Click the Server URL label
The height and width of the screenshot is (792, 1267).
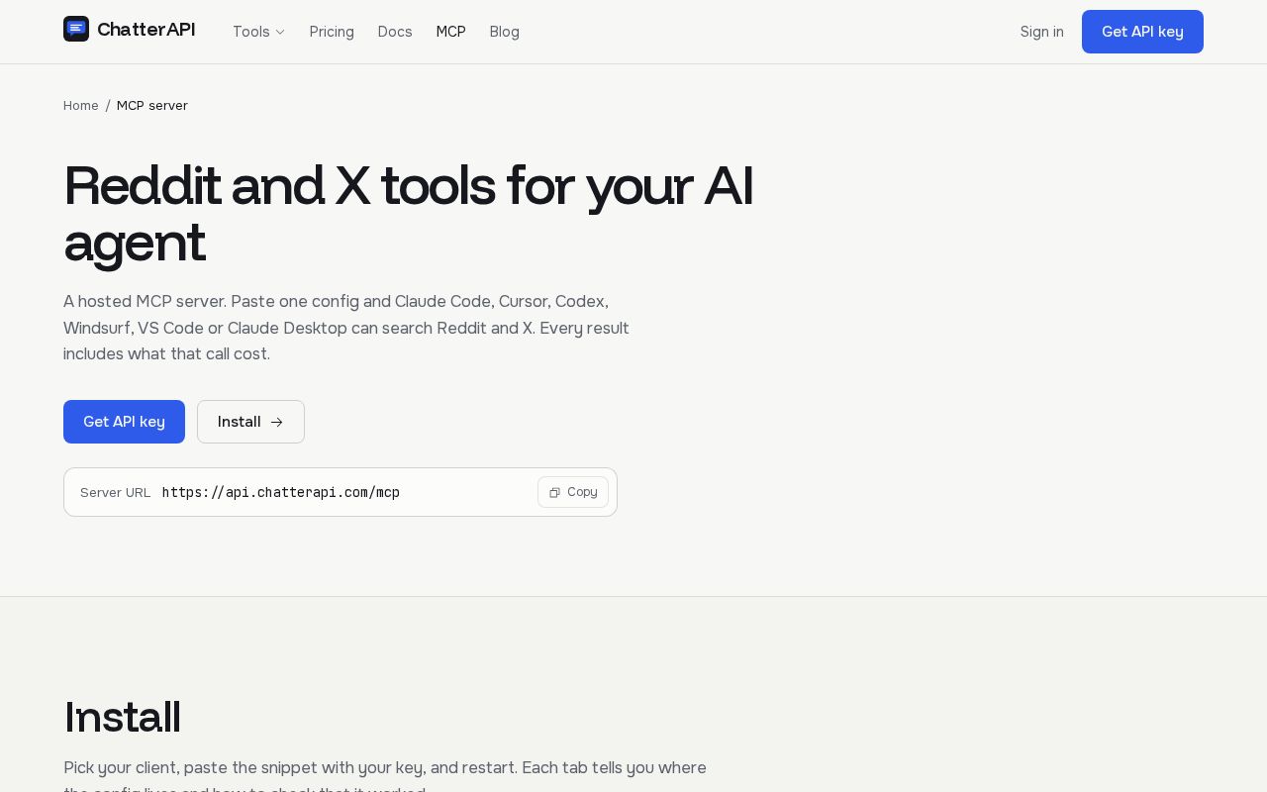[115, 493]
